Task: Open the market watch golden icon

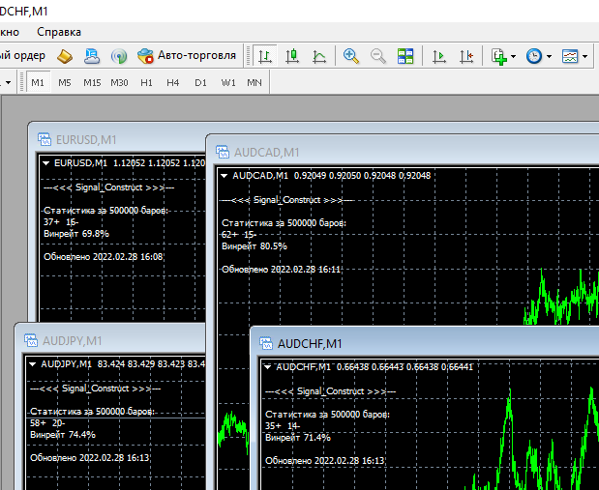Action: [x=65, y=56]
